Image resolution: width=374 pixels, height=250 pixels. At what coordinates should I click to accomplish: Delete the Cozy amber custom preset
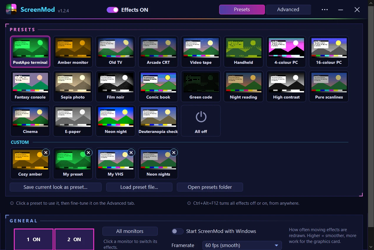[x=46, y=152]
